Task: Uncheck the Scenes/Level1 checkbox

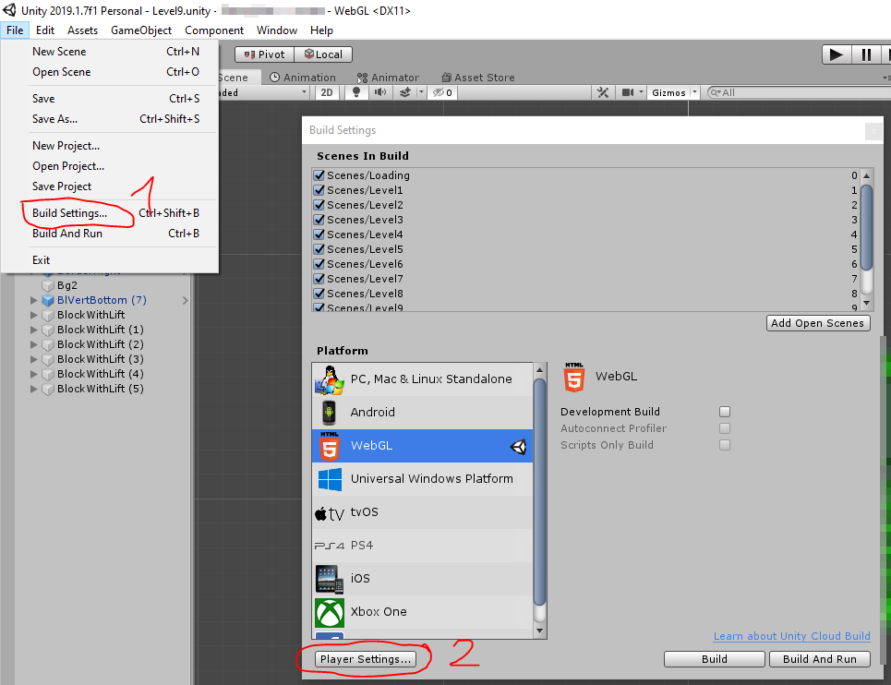Action: click(x=319, y=190)
